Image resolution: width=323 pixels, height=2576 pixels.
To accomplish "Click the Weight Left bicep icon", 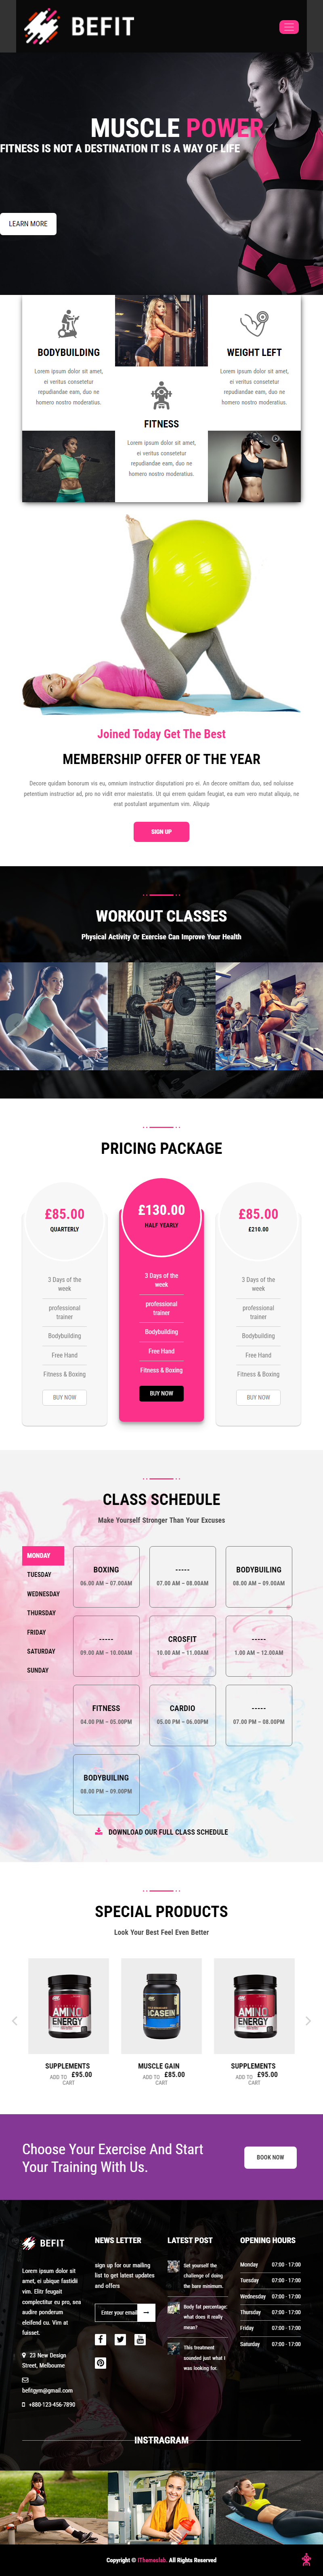I will pos(254,323).
